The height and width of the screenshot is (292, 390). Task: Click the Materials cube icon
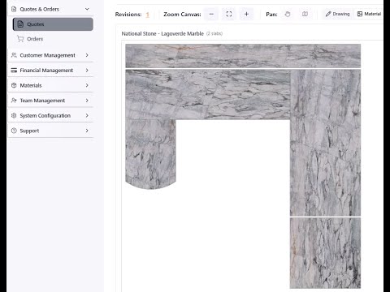pyautogui.click(x=14, y=85)
